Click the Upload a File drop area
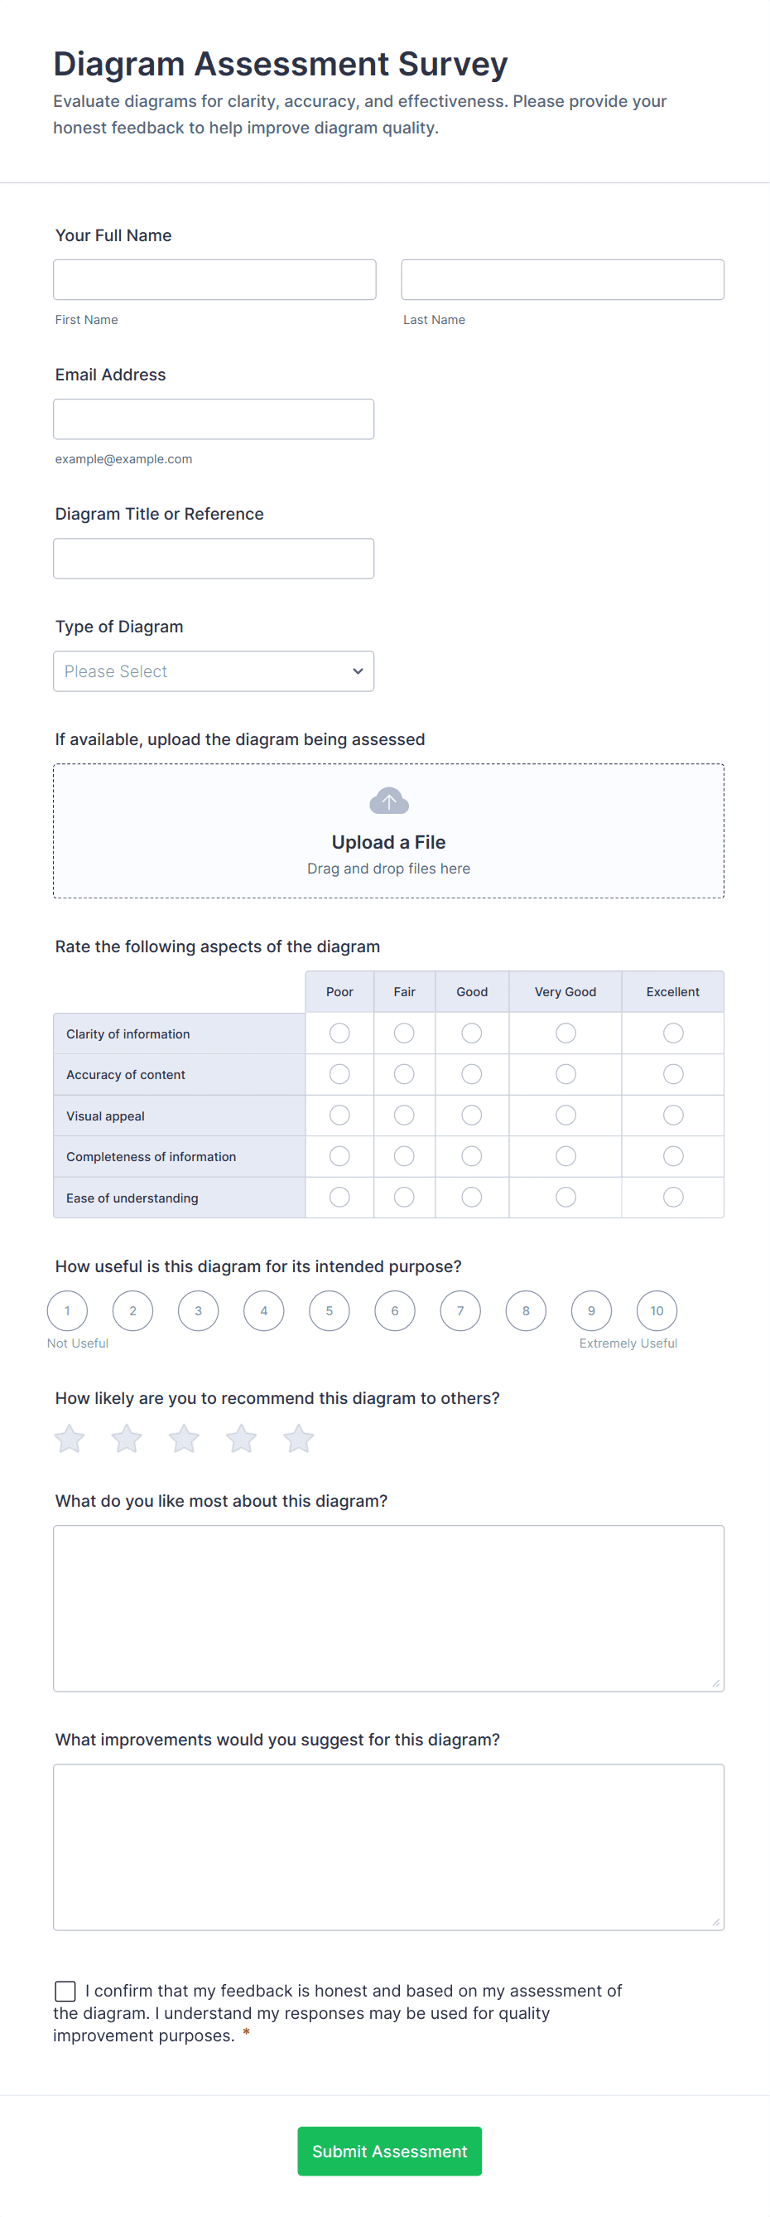Viewport: 770px width, 2217px height. 388,830
